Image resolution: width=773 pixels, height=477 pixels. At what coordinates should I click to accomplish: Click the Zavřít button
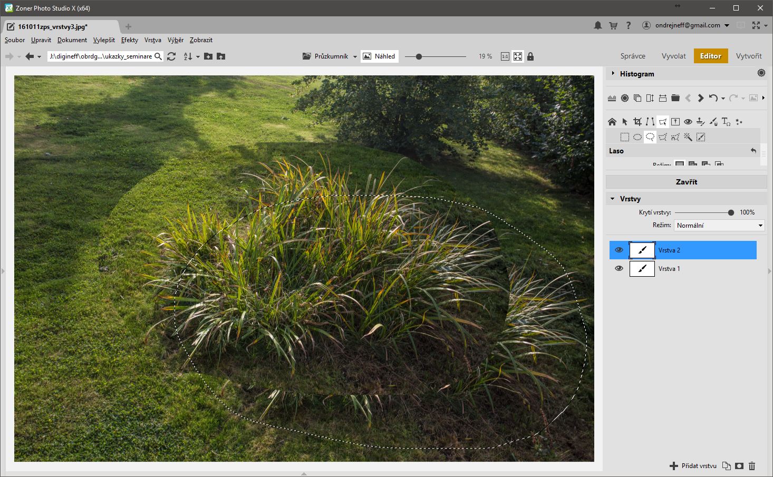(x=686, y=182)
